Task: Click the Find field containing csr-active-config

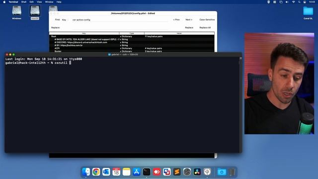Action: tap(120, 20)
